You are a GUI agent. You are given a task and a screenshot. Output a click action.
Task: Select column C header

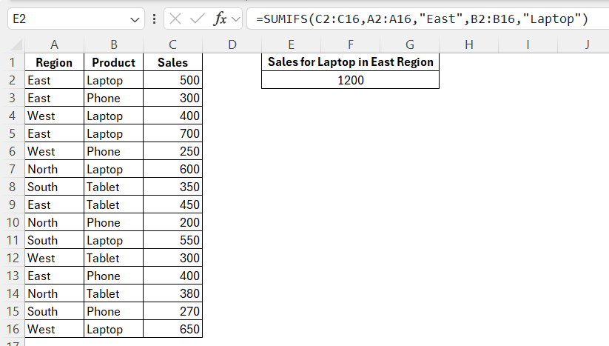(172, 44)
